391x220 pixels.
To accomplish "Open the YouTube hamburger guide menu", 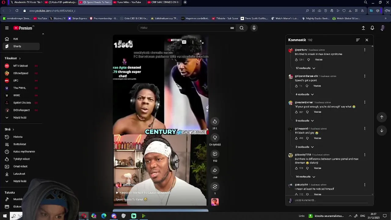I will 7,28.
